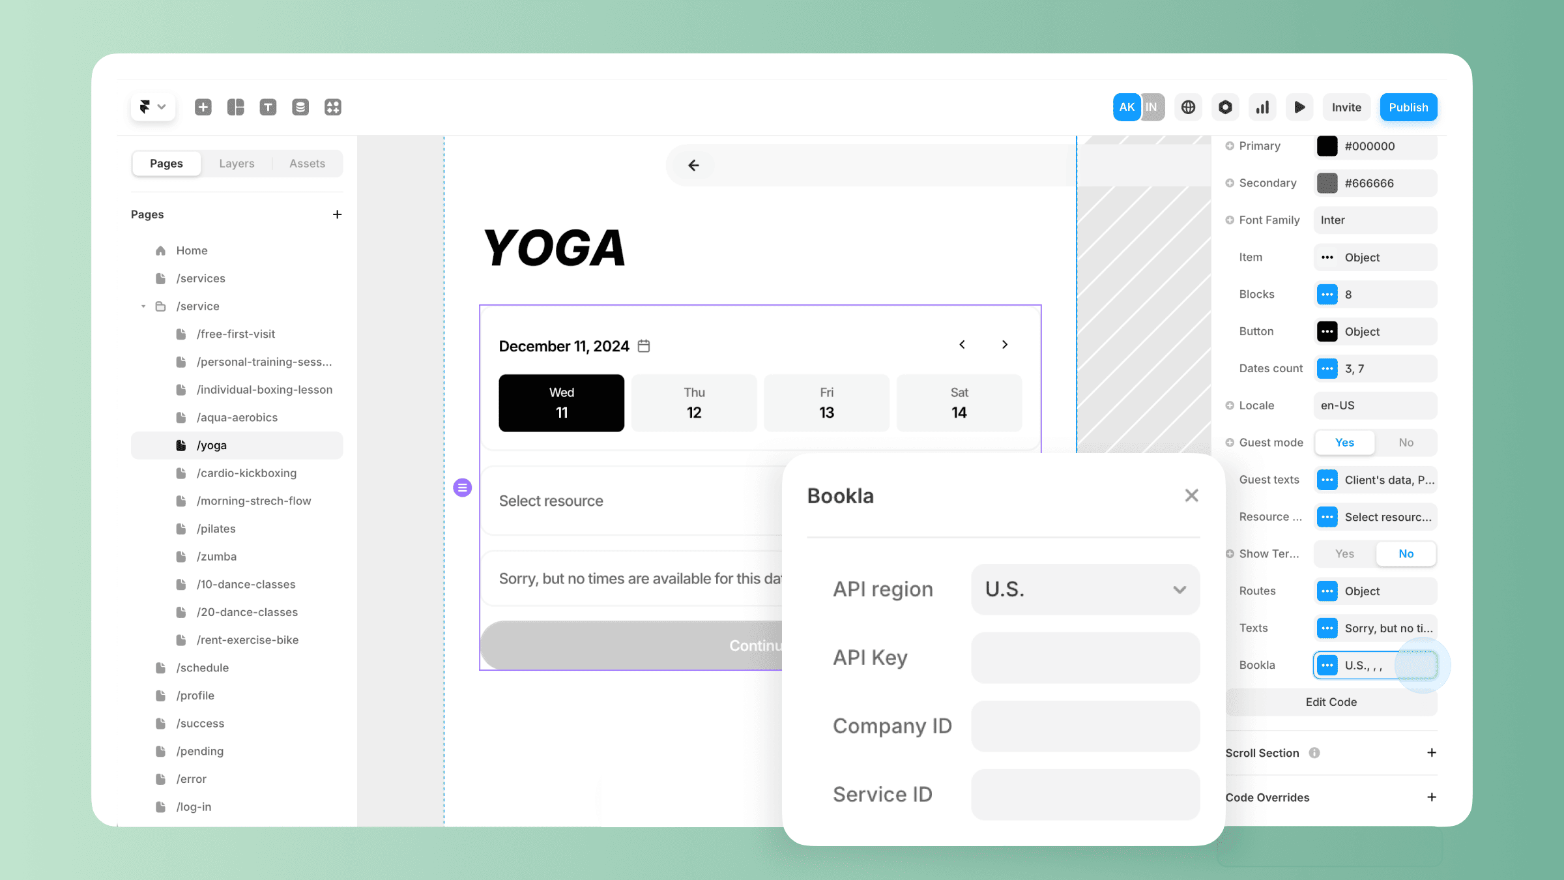
Task: Select API region dropdown U.S.
Action: [x=1084, y=589]
